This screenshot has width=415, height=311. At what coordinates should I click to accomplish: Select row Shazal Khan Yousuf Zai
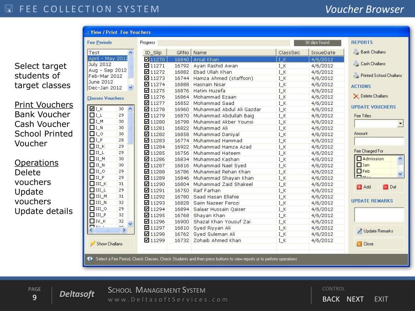(244, 222)
